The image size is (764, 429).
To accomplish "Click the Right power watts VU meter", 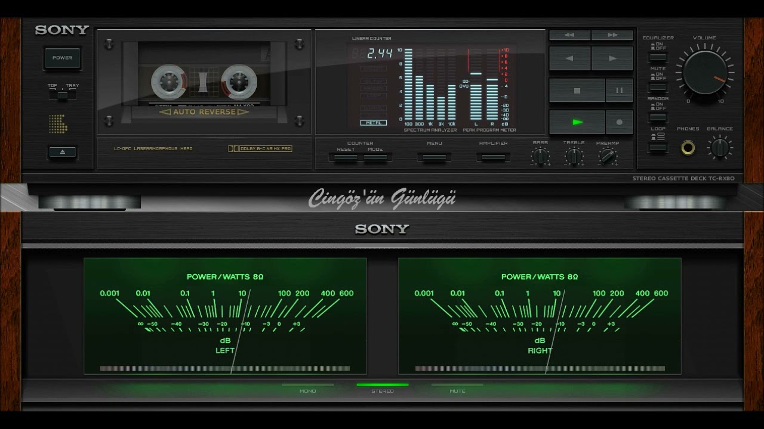I will coord(540,316).
